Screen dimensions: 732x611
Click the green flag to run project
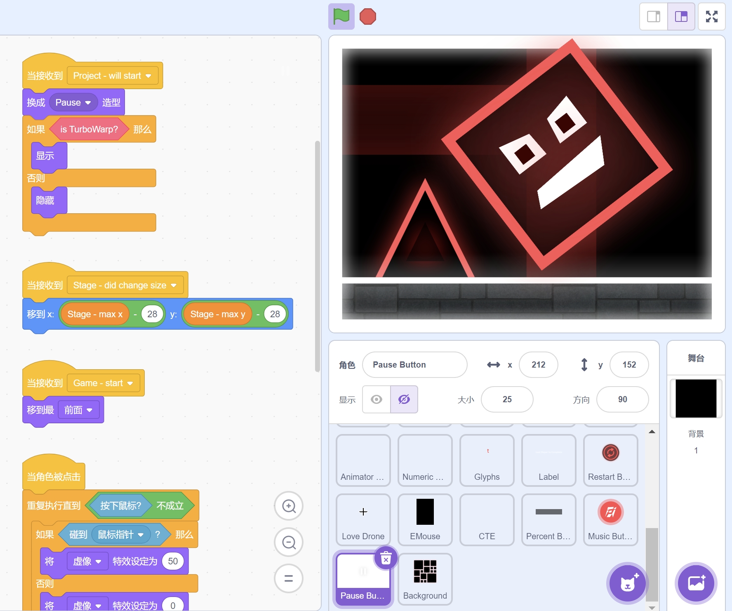click(341, 17)
